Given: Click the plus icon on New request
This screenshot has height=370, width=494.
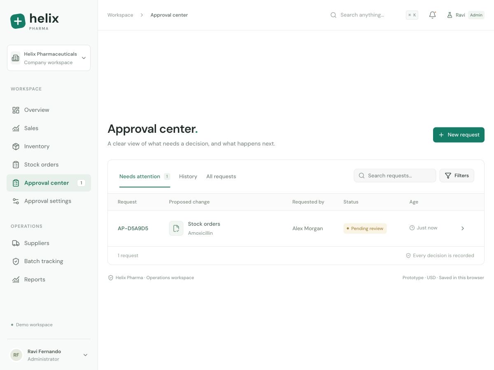Looking at the screenshot, I should coord(441,135).
